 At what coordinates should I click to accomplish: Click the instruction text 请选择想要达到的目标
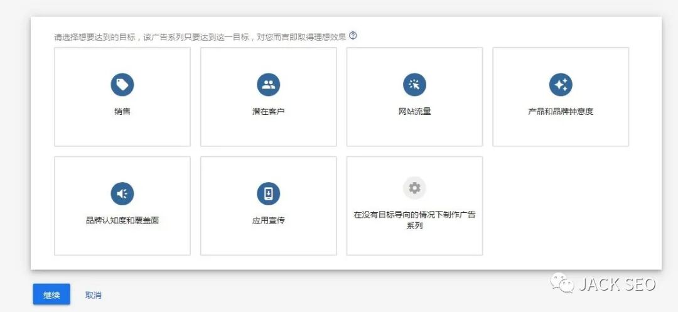[95, 37]
